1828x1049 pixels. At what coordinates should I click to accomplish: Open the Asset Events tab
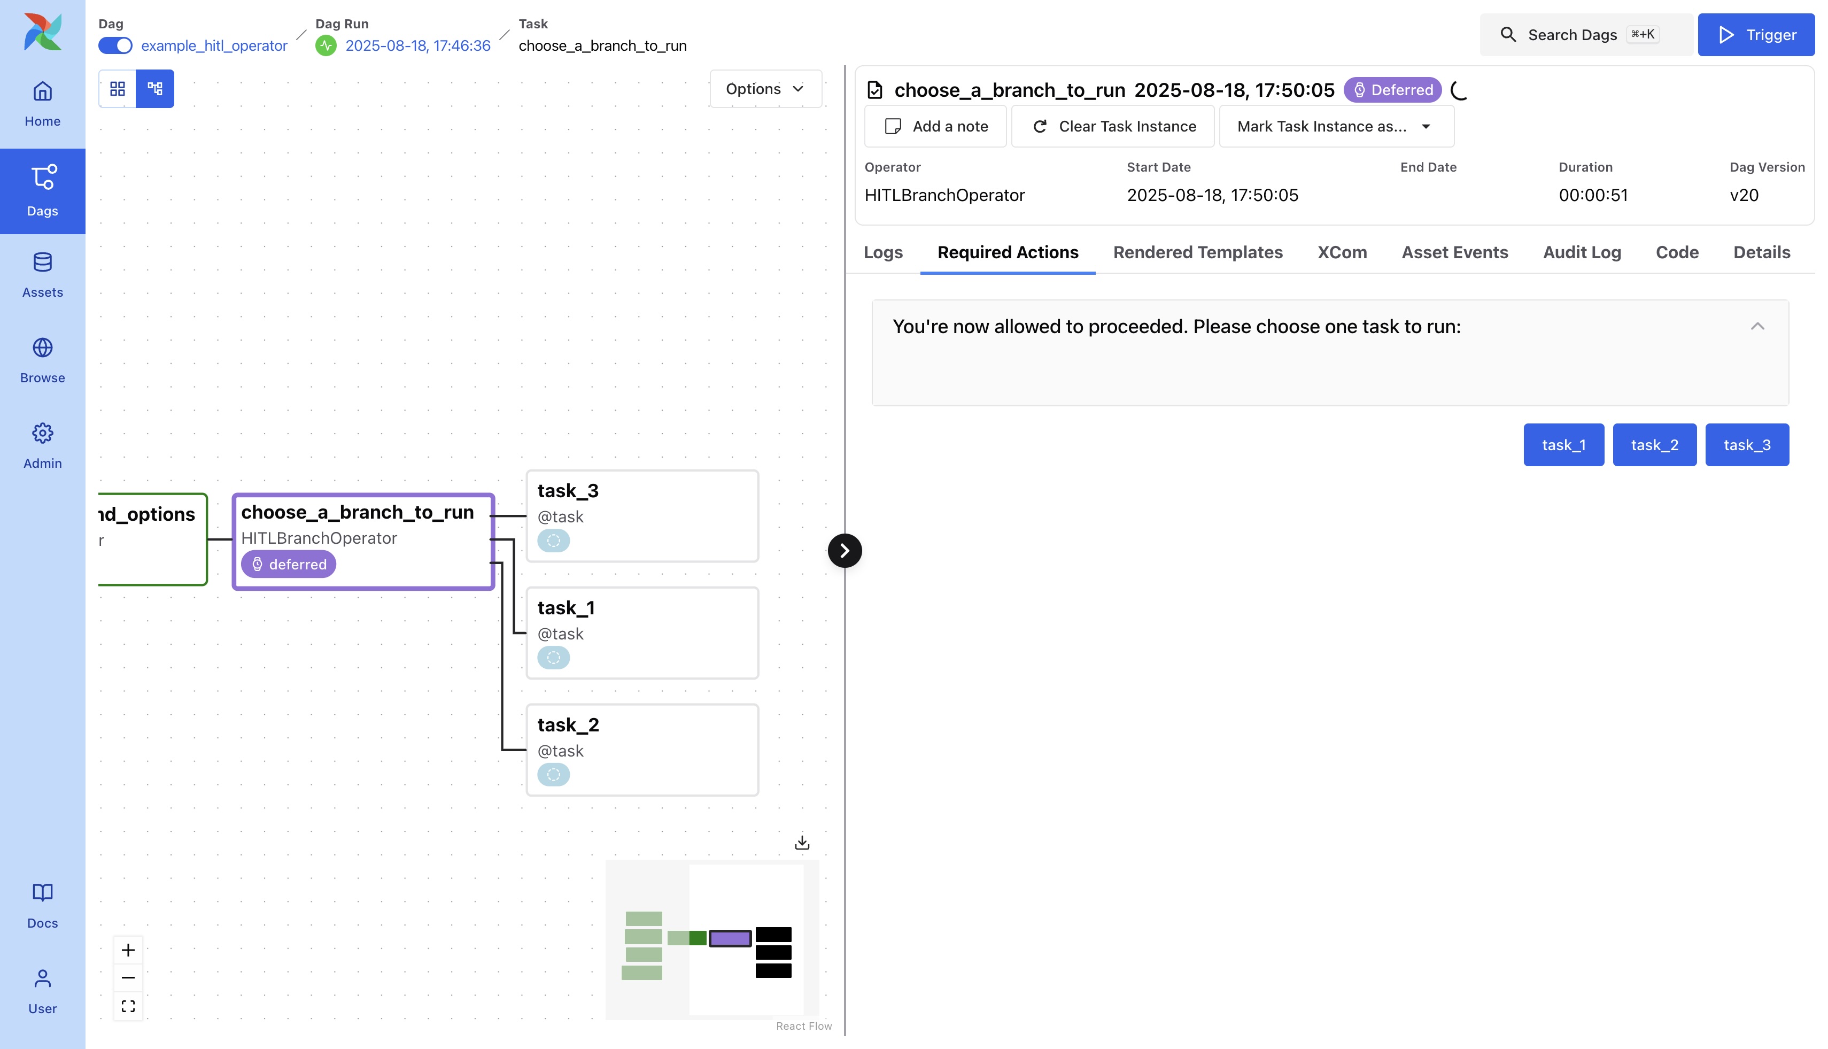click(1454, 252)
